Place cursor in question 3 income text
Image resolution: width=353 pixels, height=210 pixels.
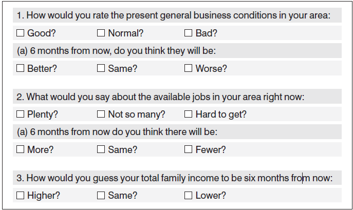tap(175, 178)
